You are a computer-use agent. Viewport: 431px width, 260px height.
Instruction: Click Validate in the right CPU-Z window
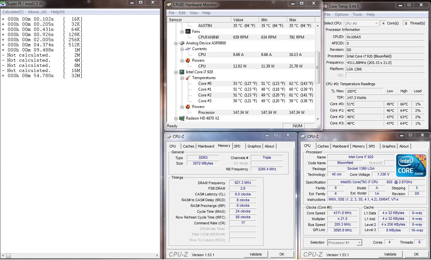[x=390, y=254]
